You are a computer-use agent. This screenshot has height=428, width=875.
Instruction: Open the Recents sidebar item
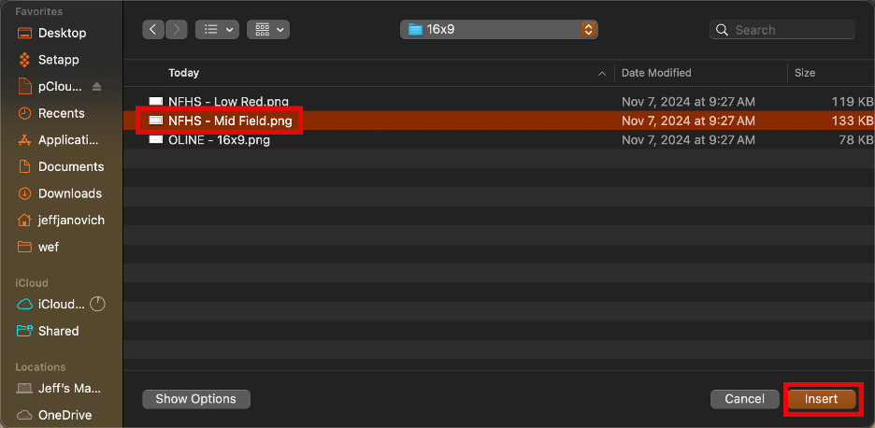click(51, 113)
